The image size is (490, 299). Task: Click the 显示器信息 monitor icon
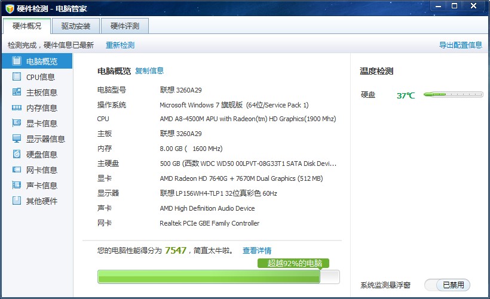[x=17, y=138]
